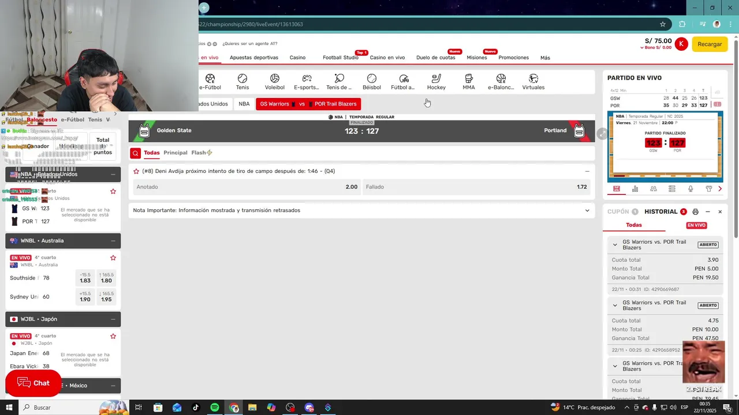Open the Chat button

click(x=33, y=383)
